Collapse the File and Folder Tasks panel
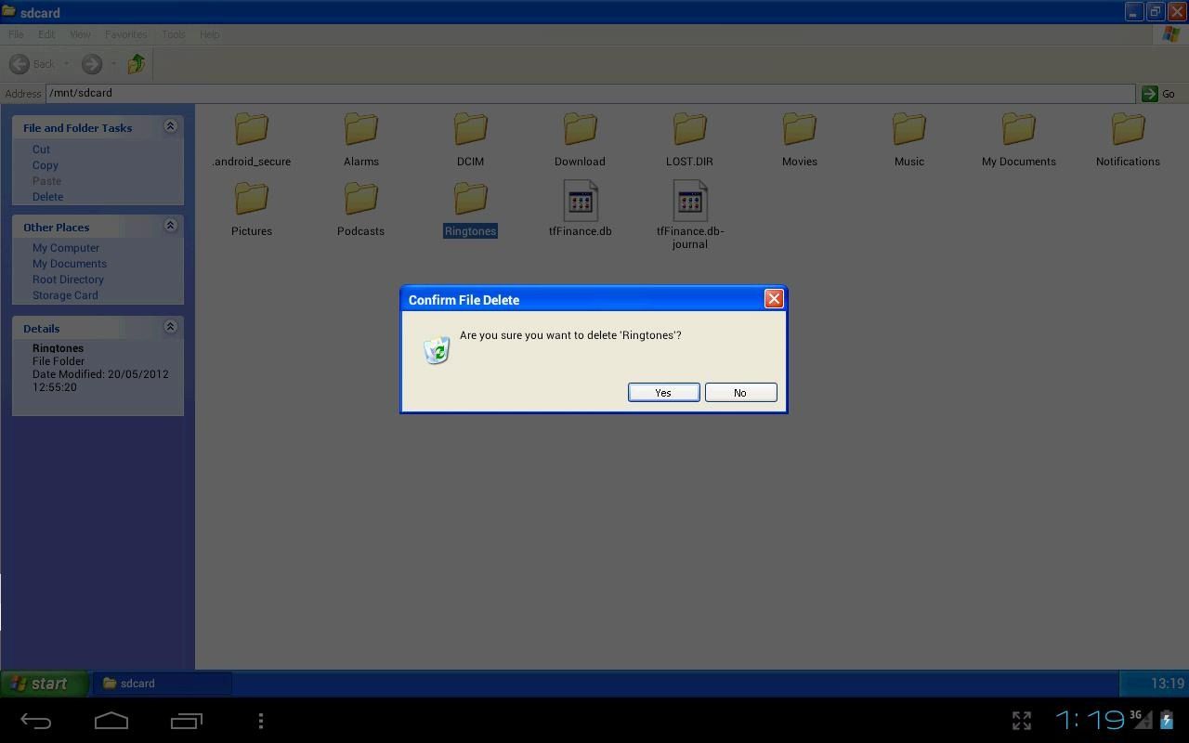 point(170,125)
